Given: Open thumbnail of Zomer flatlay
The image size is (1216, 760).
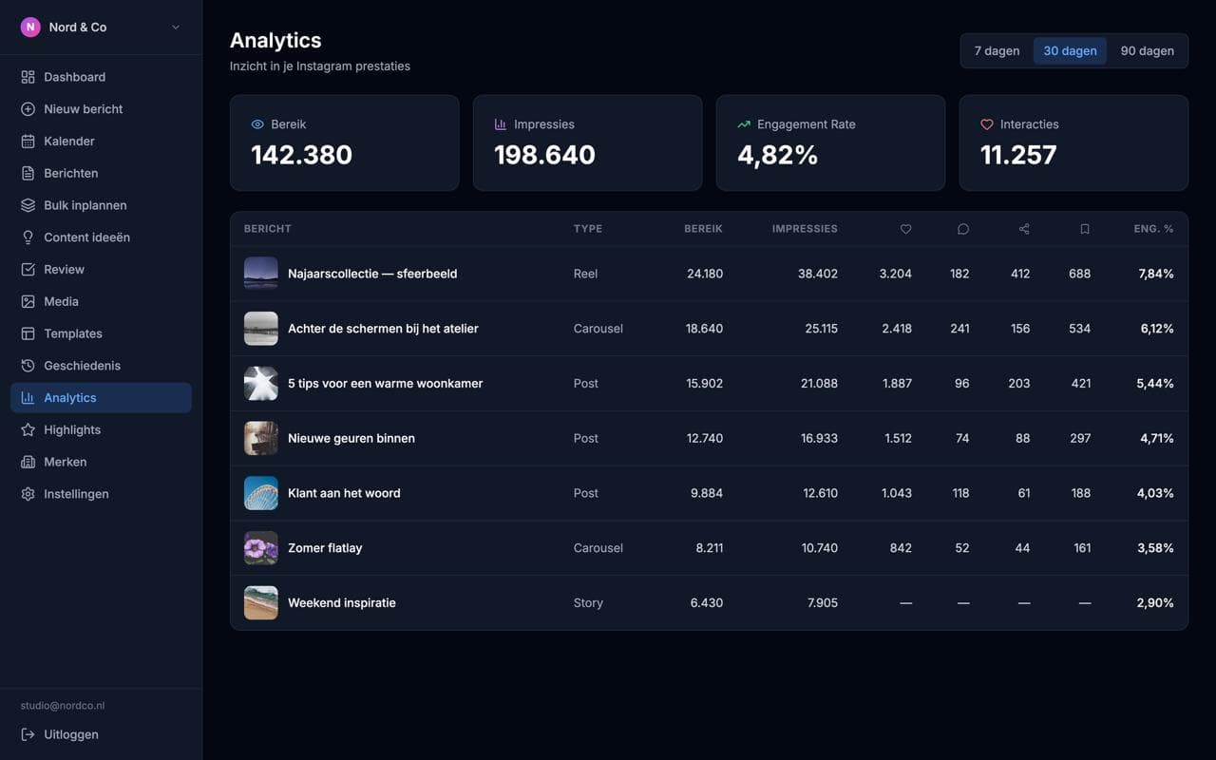Looking at the screenshot, I should [x=261, y=548].
